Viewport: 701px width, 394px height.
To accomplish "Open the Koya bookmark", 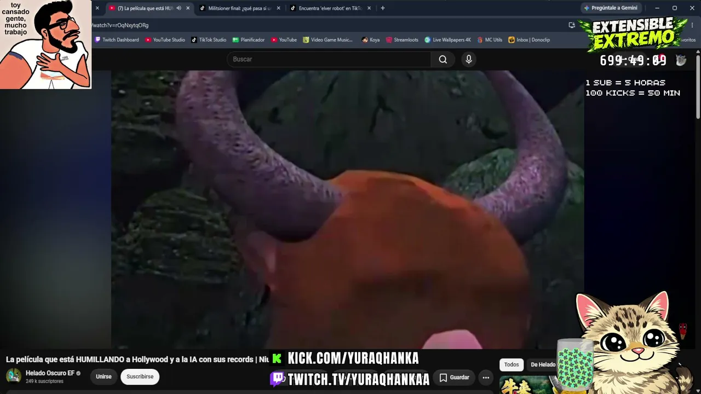I will tap(371, 40).
